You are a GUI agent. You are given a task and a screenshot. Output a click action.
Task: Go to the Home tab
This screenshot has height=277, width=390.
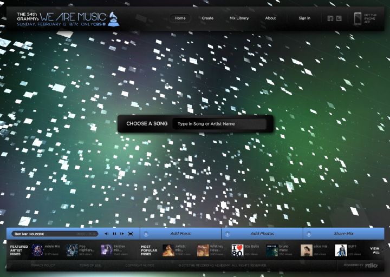pyautogui.click(x=180, y=18)
